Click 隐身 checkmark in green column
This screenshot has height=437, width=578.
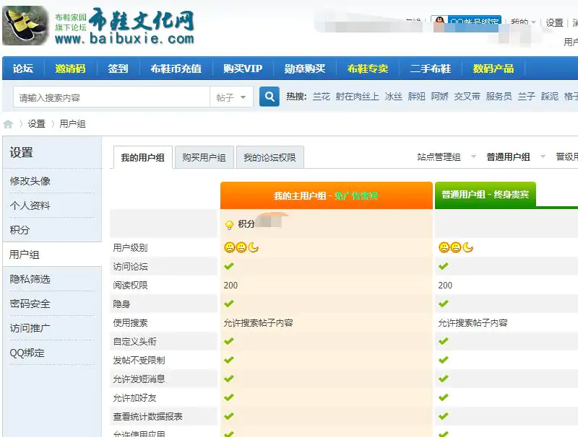tap(444, 304)
